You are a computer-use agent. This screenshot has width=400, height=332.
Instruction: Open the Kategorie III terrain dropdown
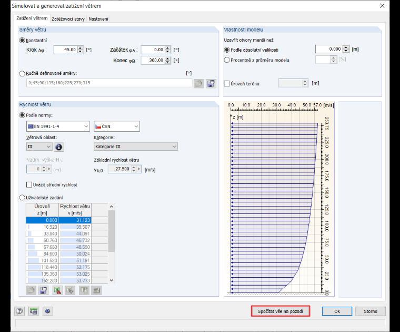click(136, 147)
